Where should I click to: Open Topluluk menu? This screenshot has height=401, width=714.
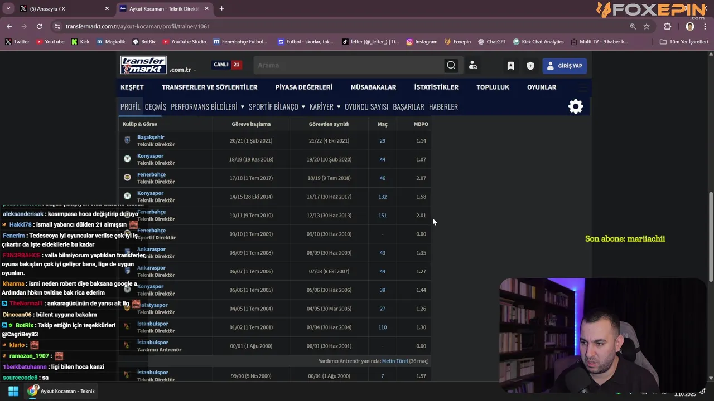(x=493, y=87)
